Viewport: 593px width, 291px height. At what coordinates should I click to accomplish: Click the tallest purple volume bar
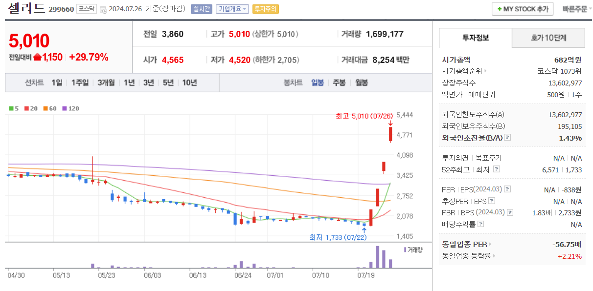[x=377, y=257]
